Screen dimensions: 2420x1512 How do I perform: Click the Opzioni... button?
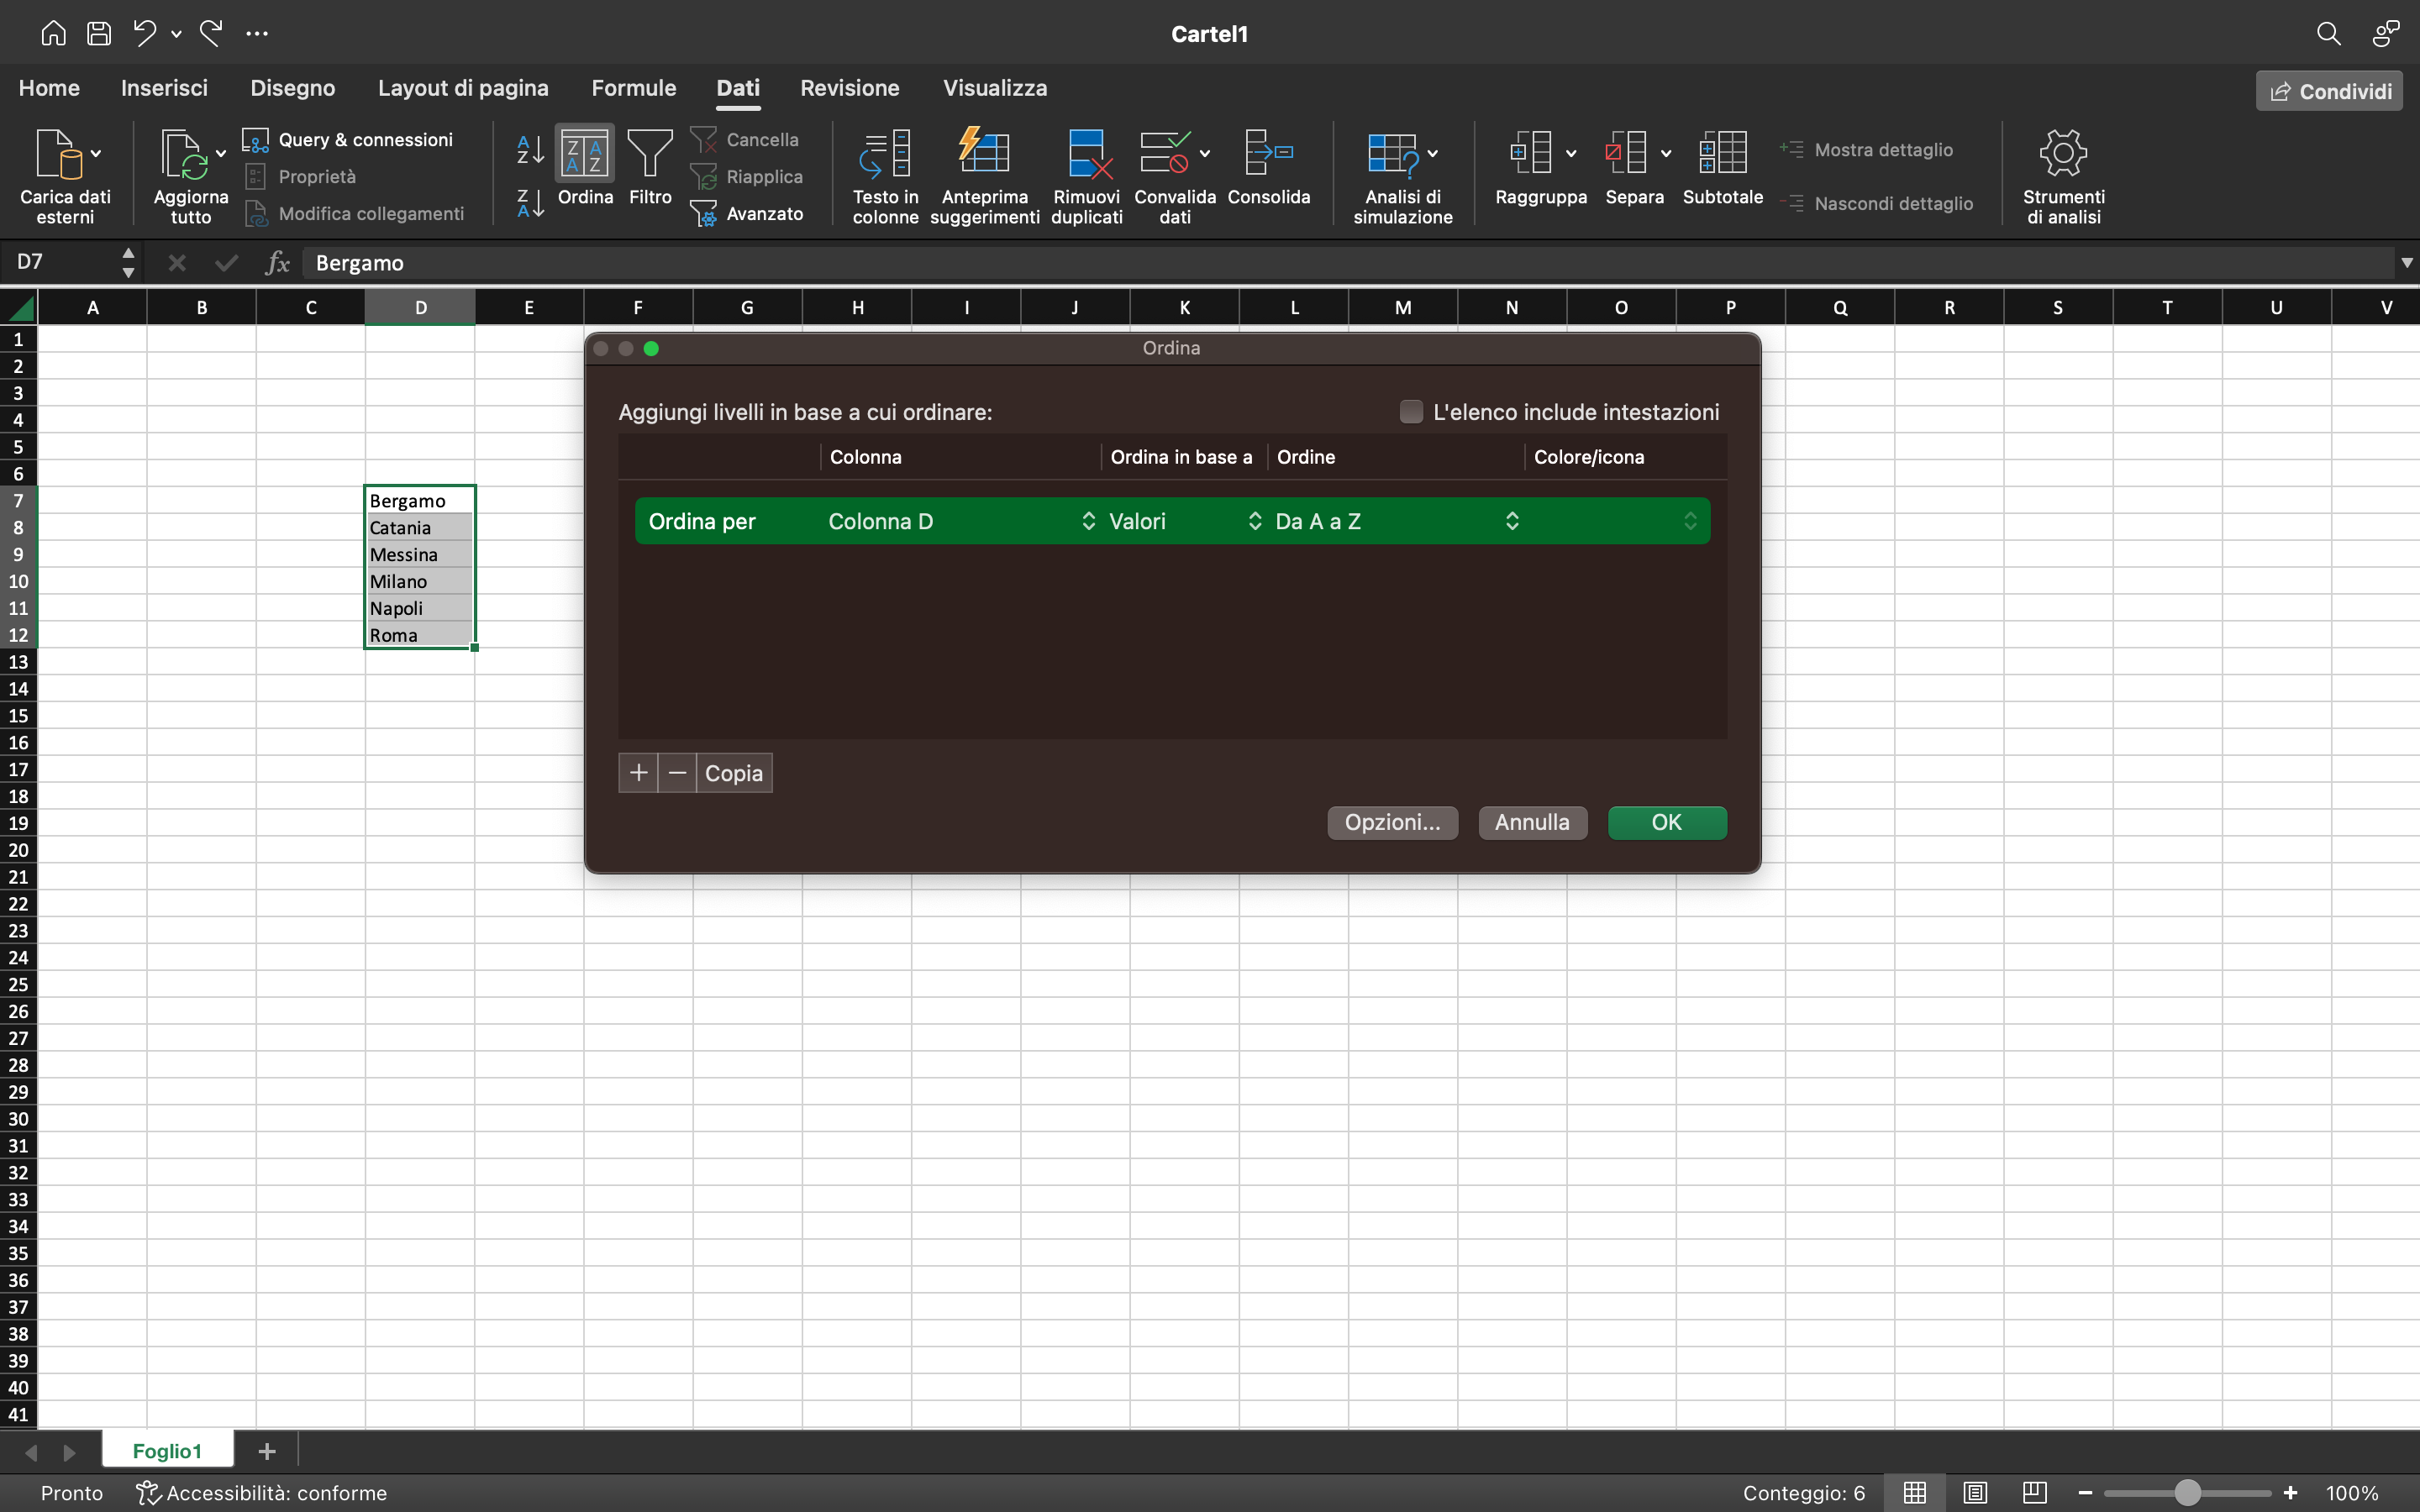[1392, 823]
